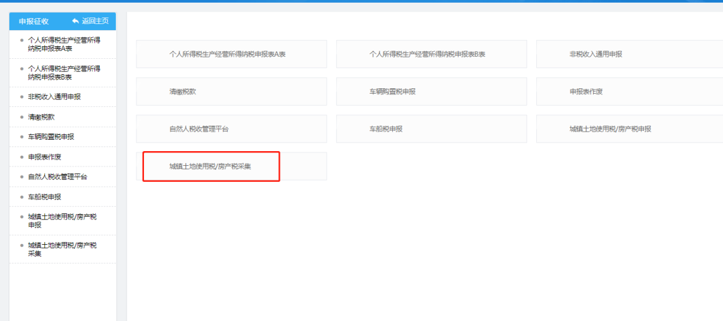The image size is (723, 321).
Task: Open the 个人所得税生产经营所得纳税申报表A表 card
Action: (x=232, y=54)
